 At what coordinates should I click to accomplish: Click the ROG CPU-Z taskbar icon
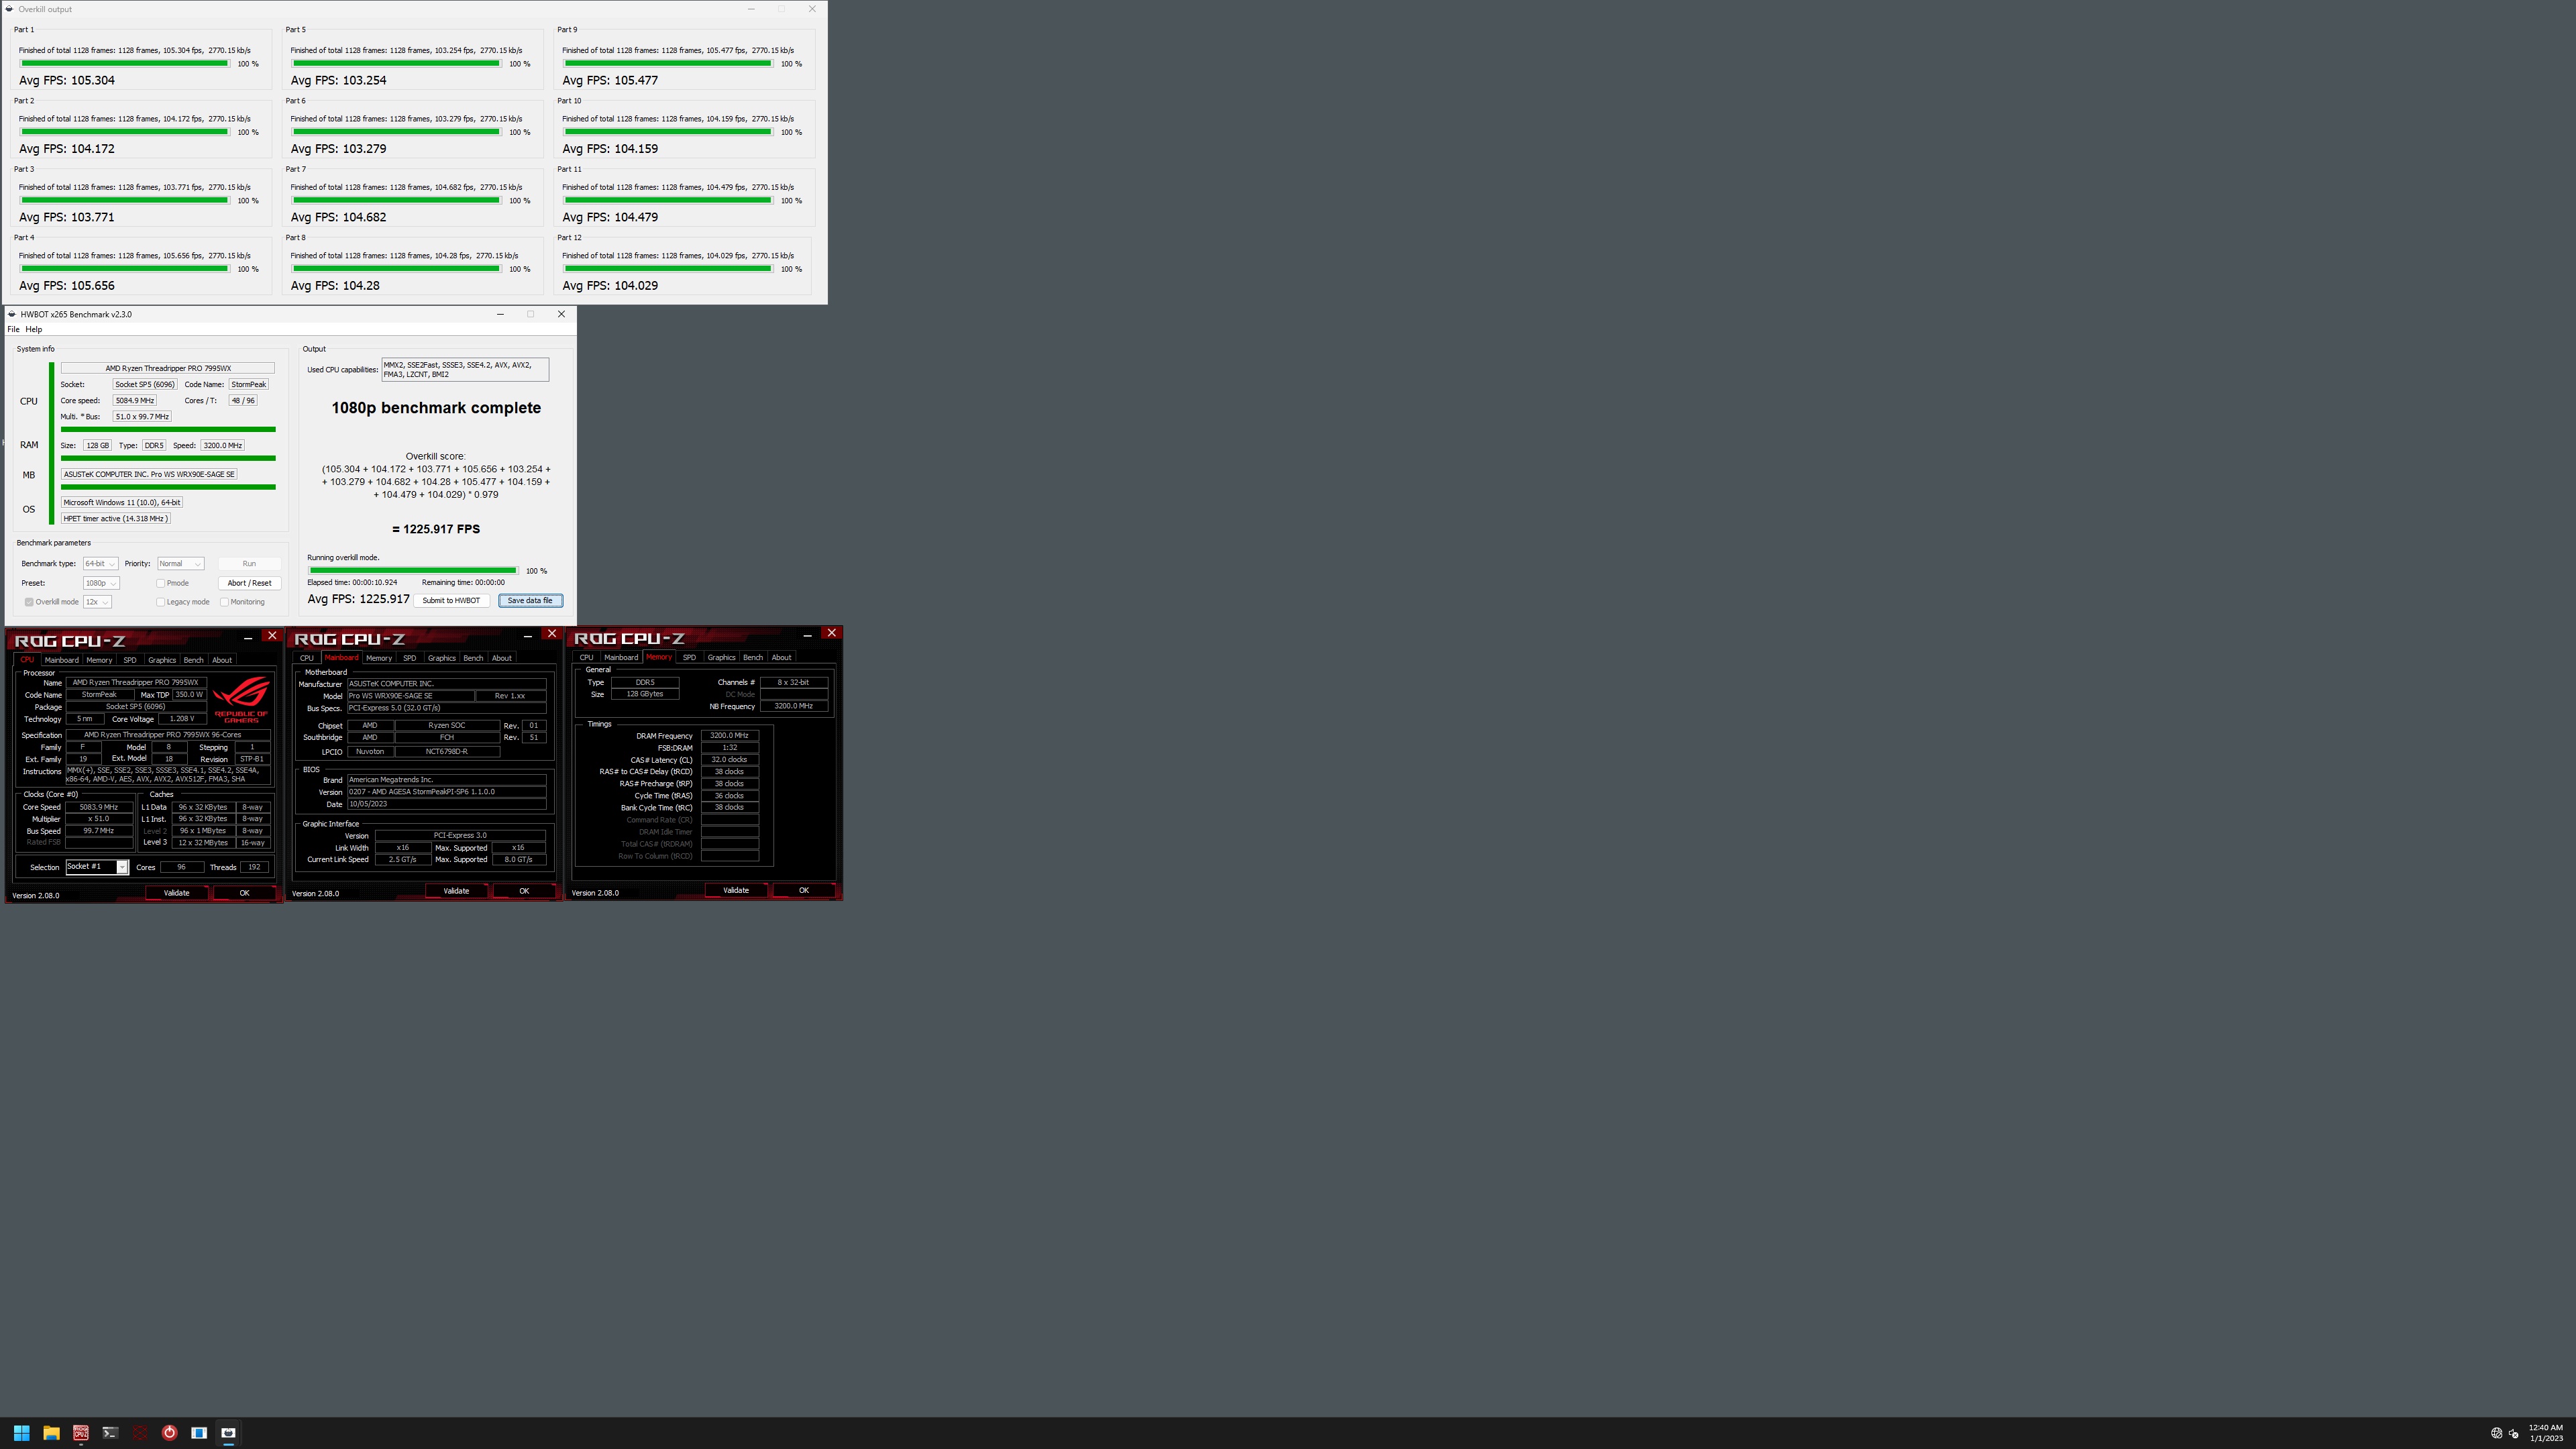[x=81, y=1432]
